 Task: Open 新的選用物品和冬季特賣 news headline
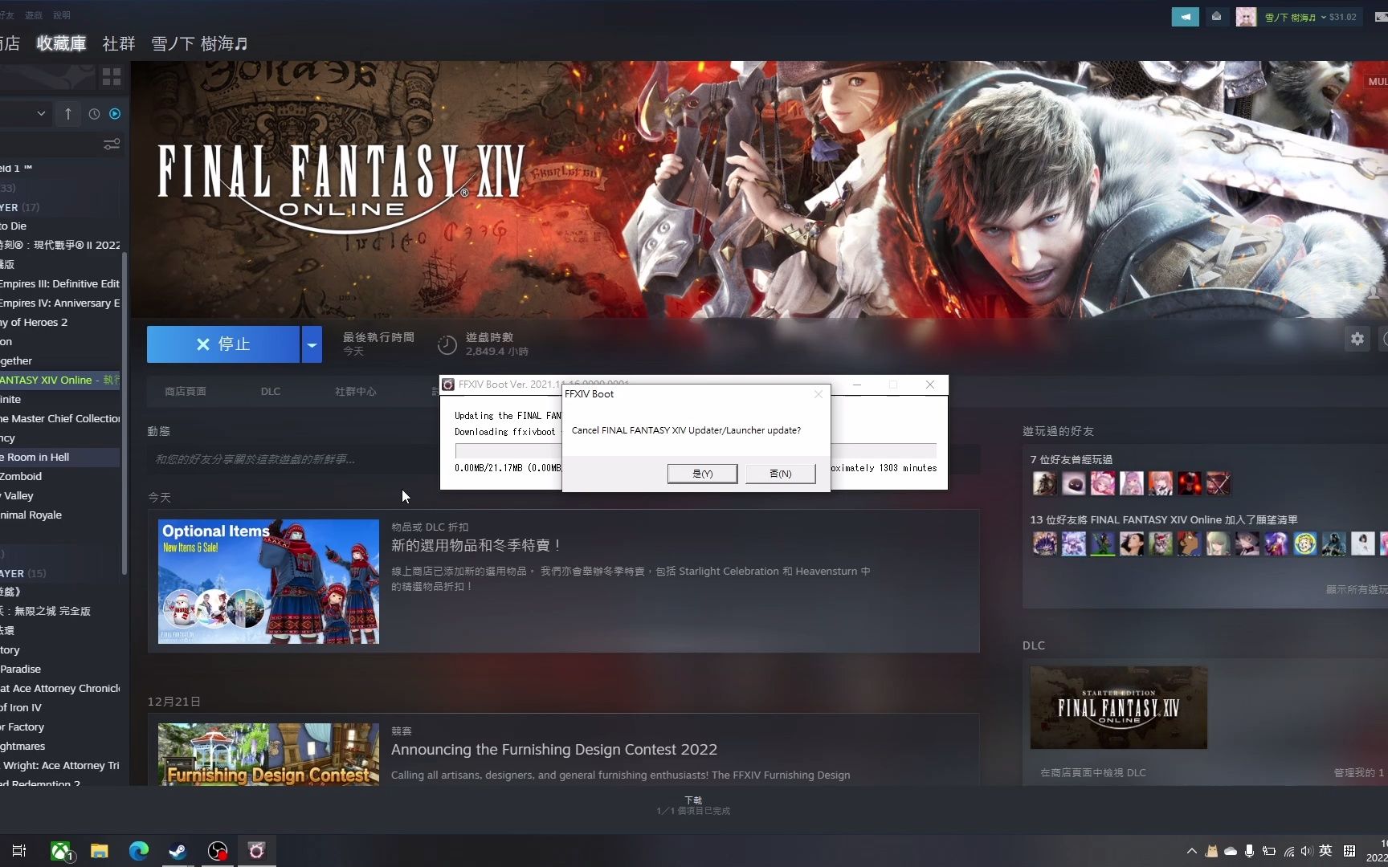(x=476, y=545)
